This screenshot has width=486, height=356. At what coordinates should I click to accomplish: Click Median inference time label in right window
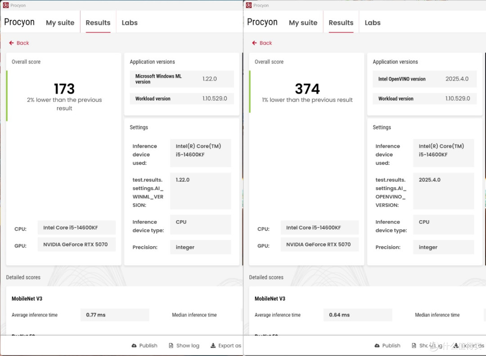click(437, 315)
